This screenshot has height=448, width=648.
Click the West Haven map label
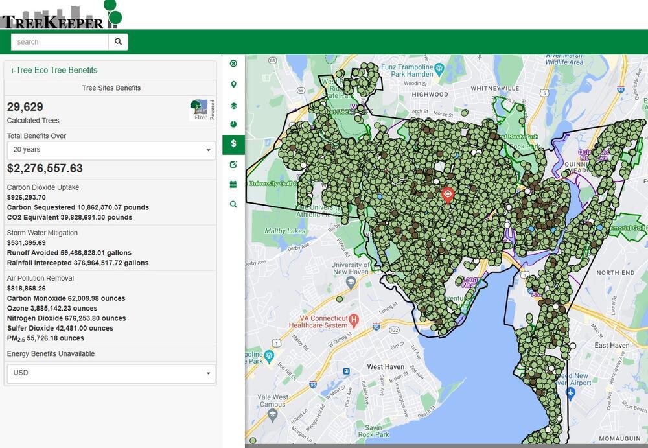[x=386, y=366]
